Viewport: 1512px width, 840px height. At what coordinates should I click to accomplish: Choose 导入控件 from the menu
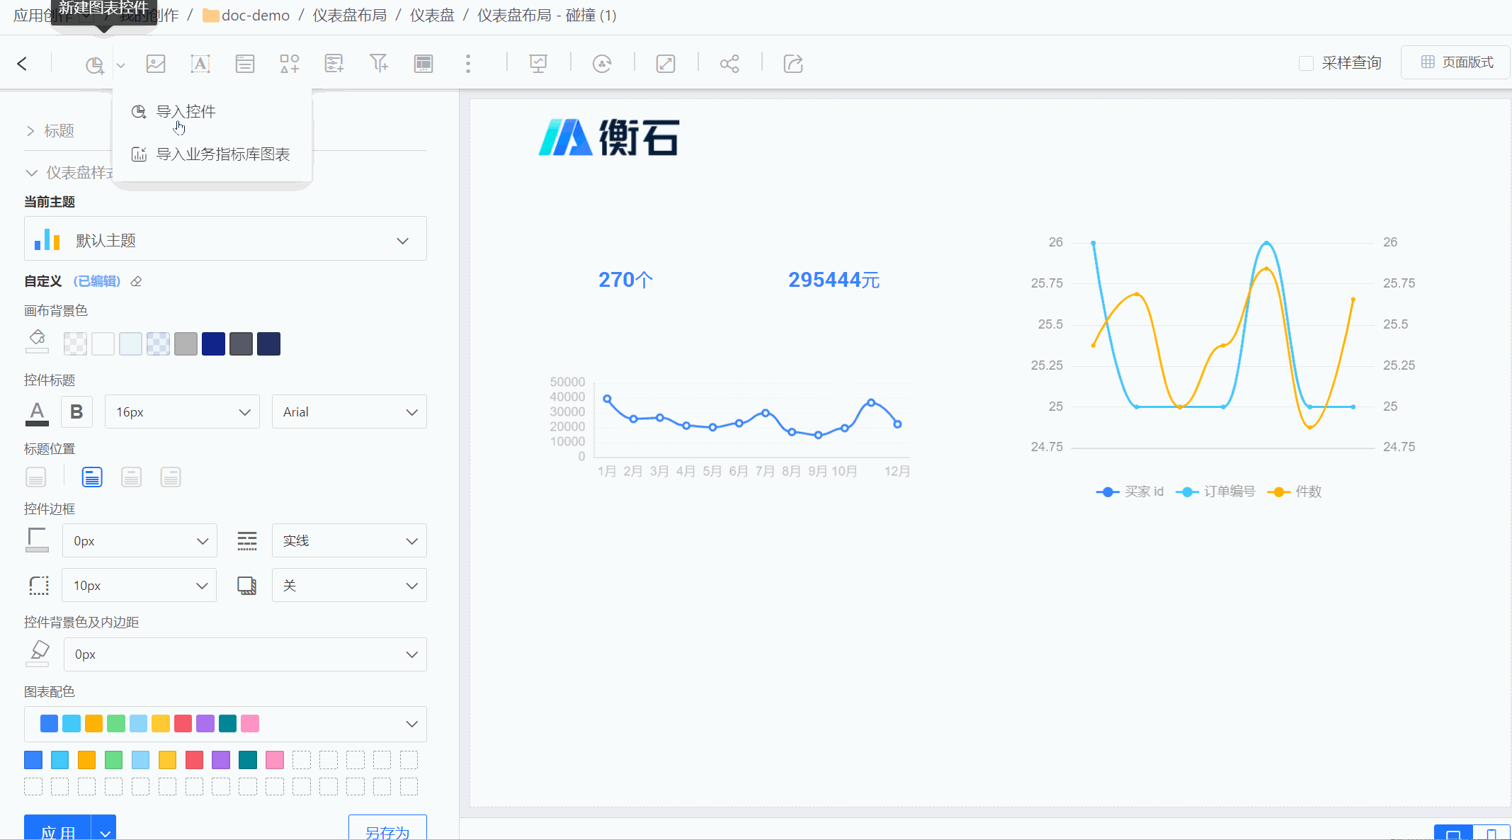186,112
